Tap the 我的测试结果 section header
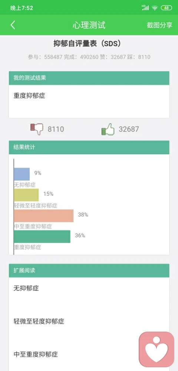Screen dimensions: 178x371 89,78
